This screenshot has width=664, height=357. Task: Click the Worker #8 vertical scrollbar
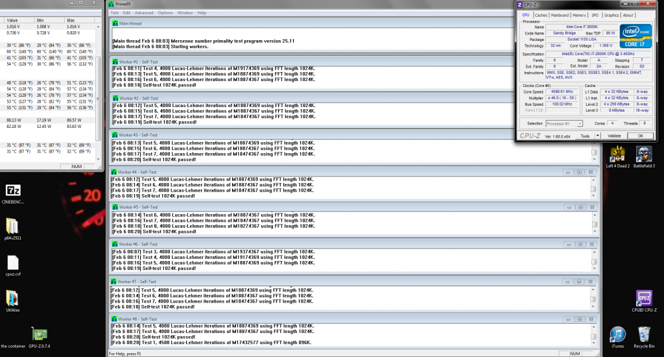[x=593, y=335]
